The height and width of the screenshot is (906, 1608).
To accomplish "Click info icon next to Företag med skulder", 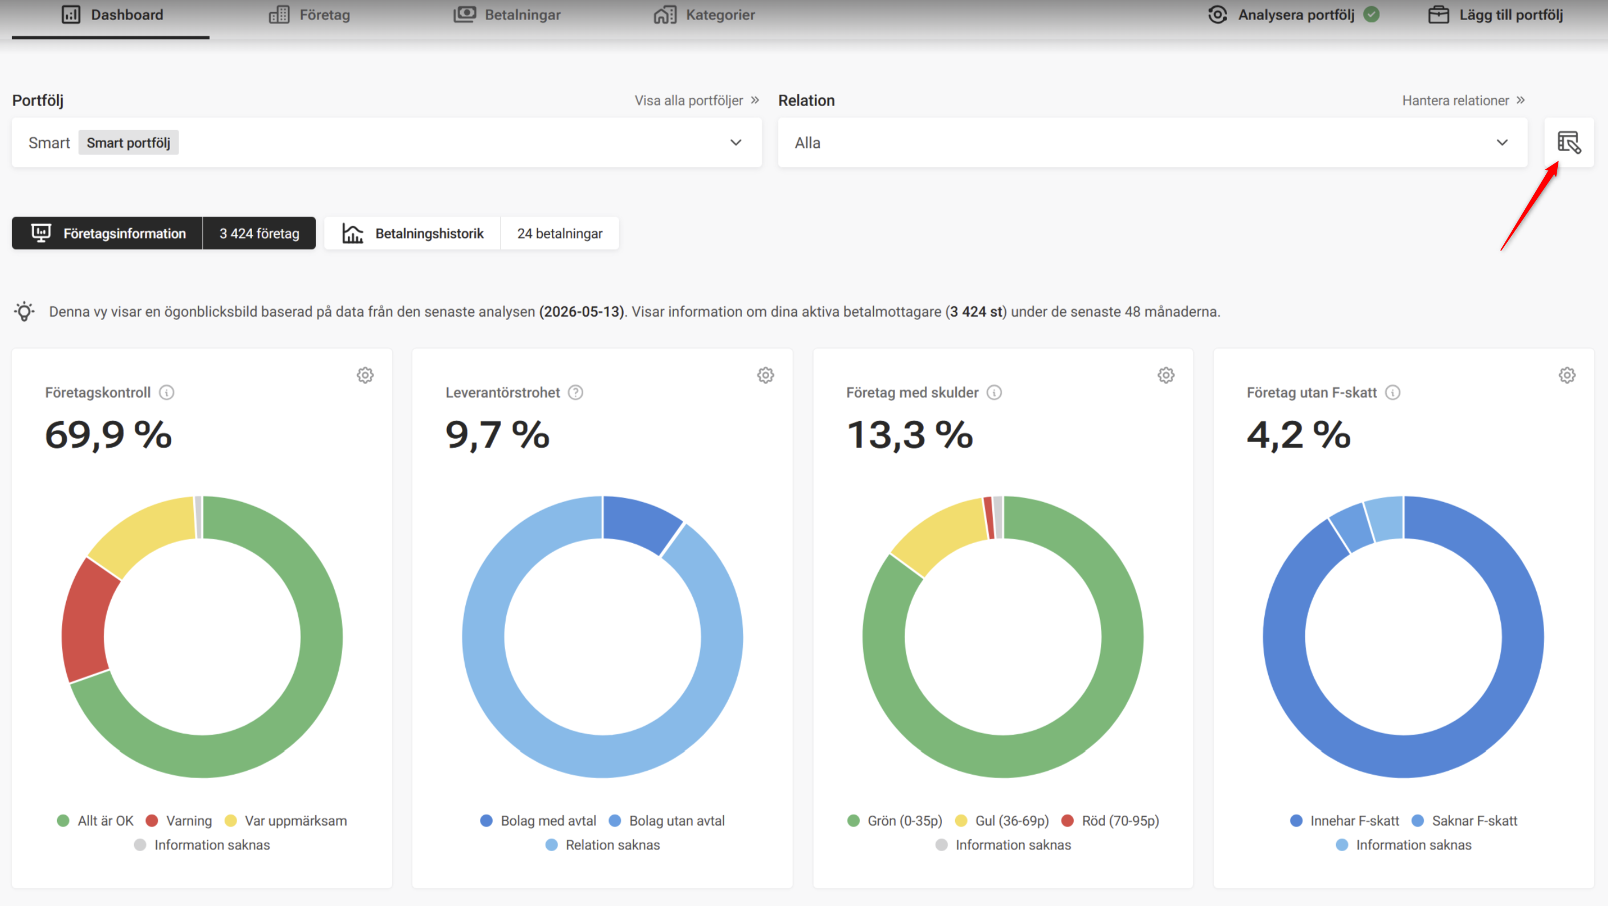I will [994, 392].
